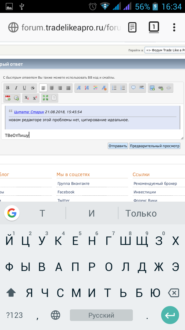Open the Инвестиции link
The width and height of the screenshot is (185, 330).
click(145, 192)
